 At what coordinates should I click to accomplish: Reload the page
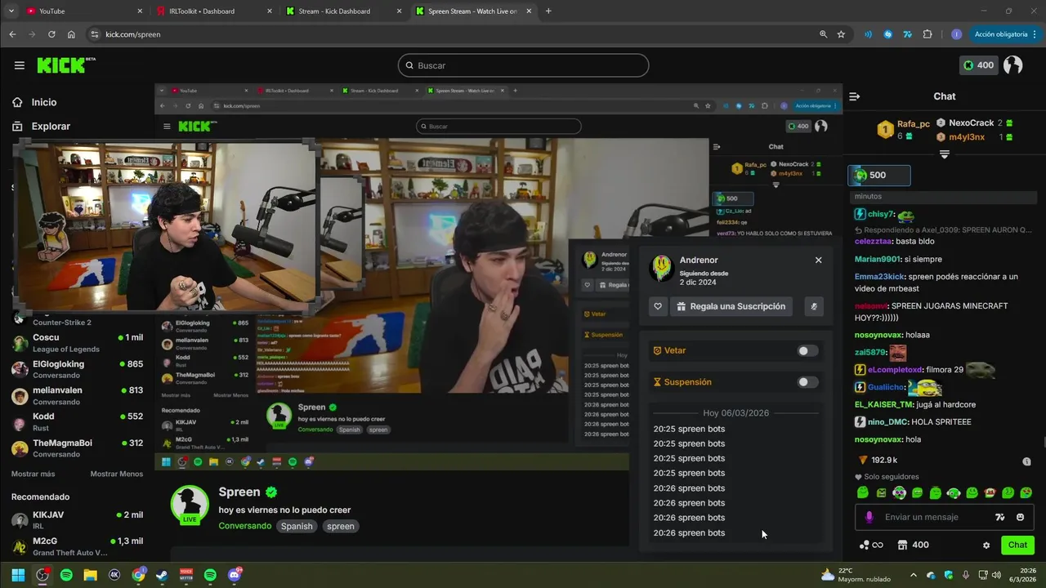tap(51, 34)
